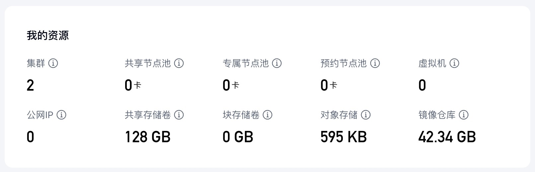Select the 128 GB shared storage value
Image resolution: width=535 pixels, height=172 pixels.
pyautogui.click(x=147, y=137)
